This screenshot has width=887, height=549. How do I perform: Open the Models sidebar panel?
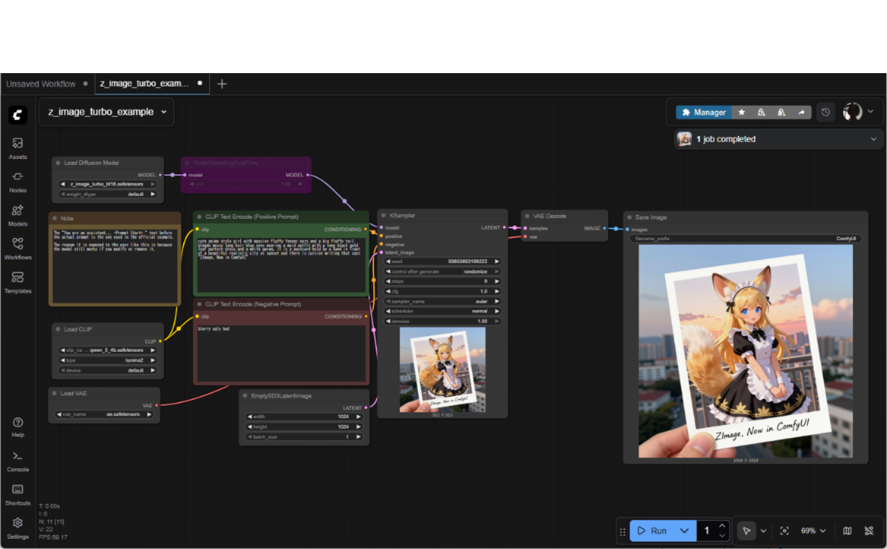(18, 215)
